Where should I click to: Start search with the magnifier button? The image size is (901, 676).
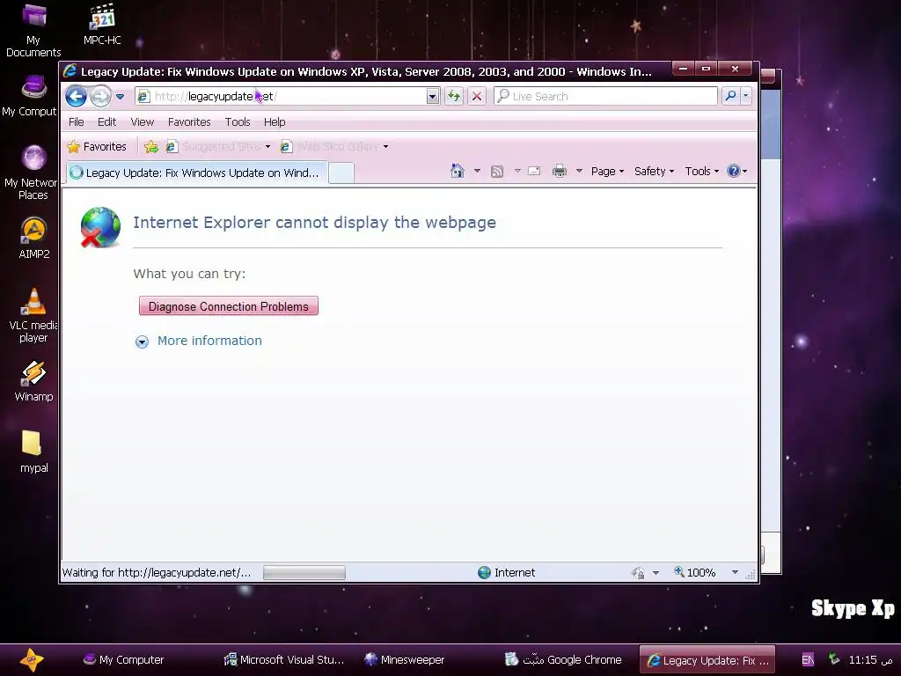click(730, 96)
